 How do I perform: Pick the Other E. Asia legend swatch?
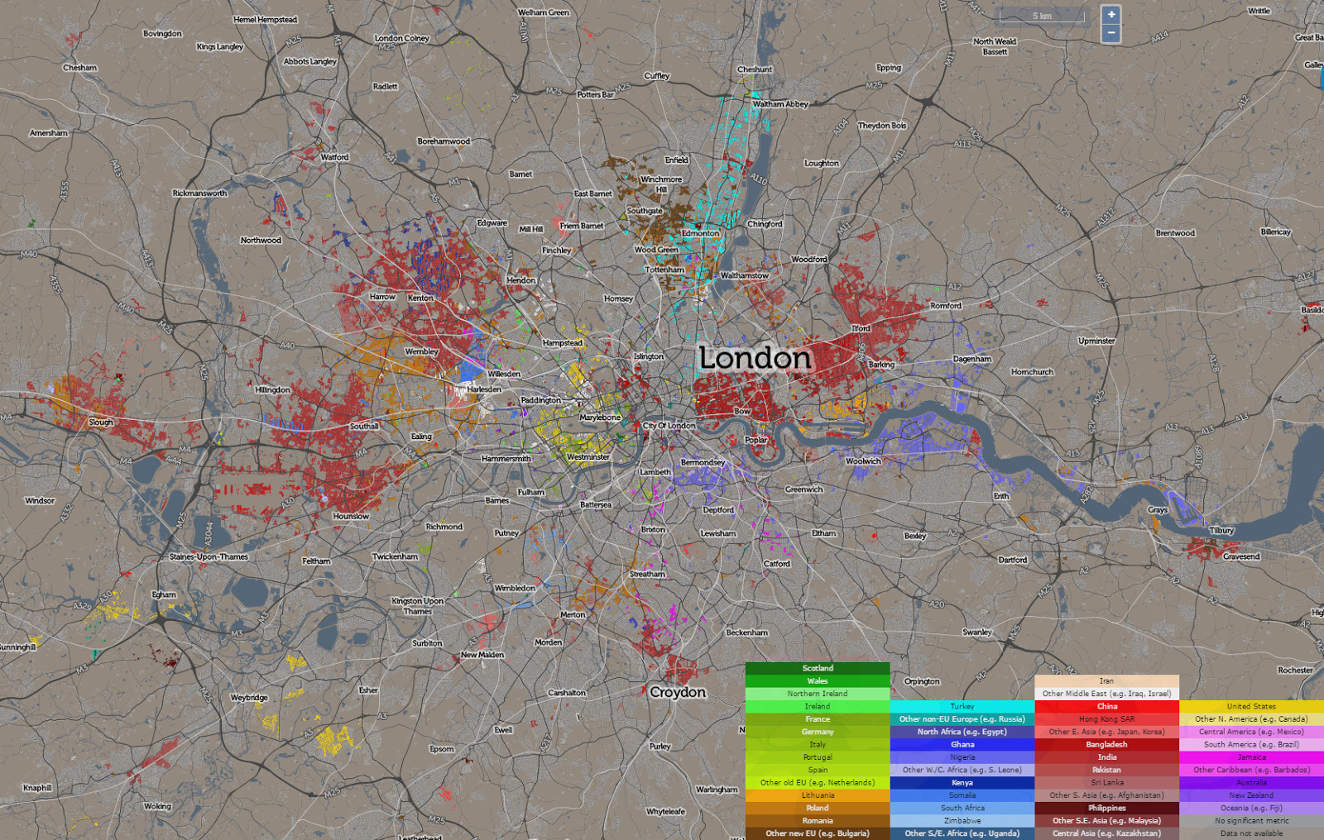[1107, 732]
